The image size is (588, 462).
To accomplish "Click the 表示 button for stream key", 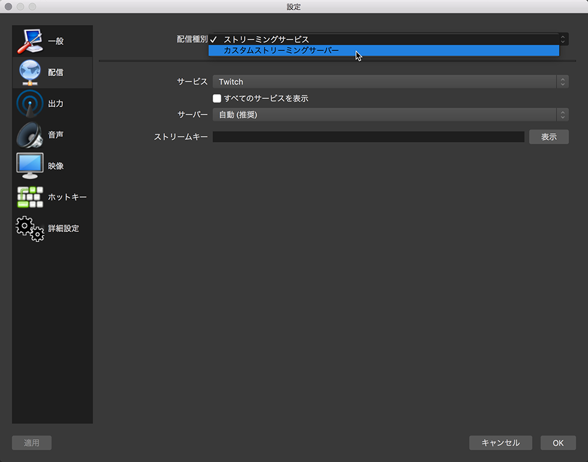I will [548, 137].
